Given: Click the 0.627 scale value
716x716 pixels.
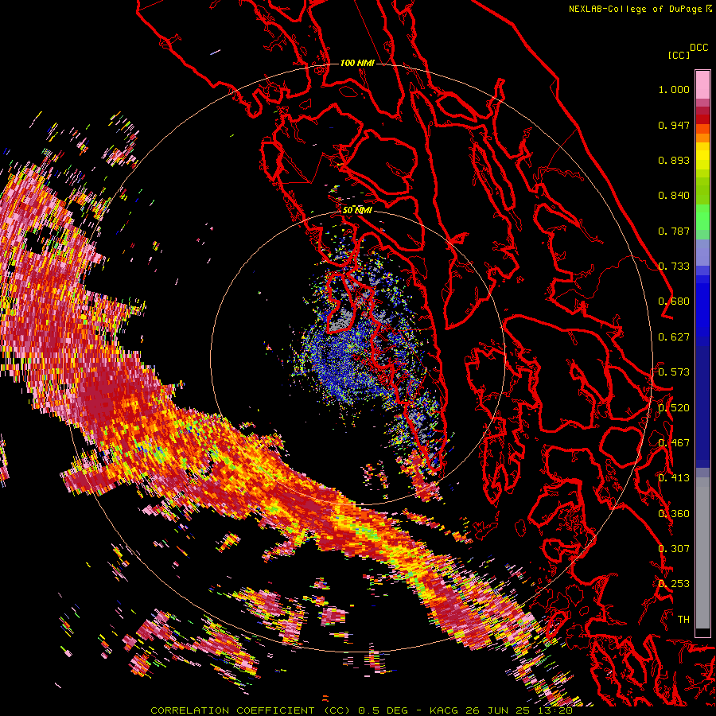Looking at the screenshot, I should (x=674, y=337).
